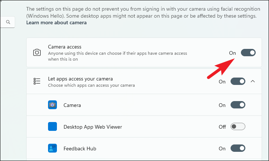The height and width of the screenshot is (161, 269).
Task: Click the camera icon beside Camera access
Action: tap(37, 53)
